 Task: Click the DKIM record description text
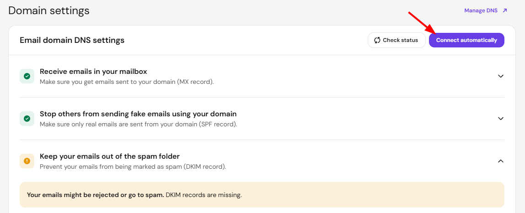click(x=133, y=166)
